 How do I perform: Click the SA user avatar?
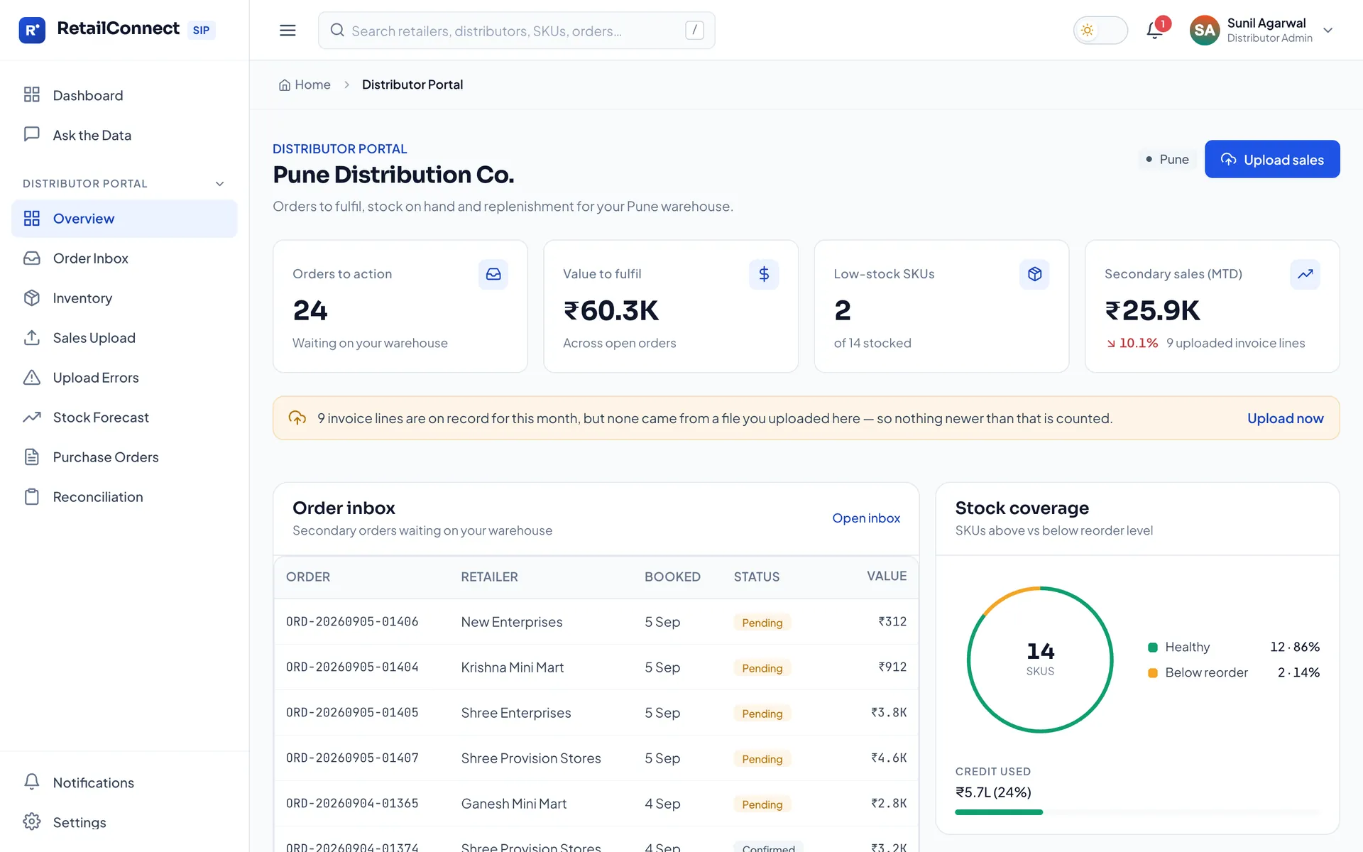click(1204, 30)
